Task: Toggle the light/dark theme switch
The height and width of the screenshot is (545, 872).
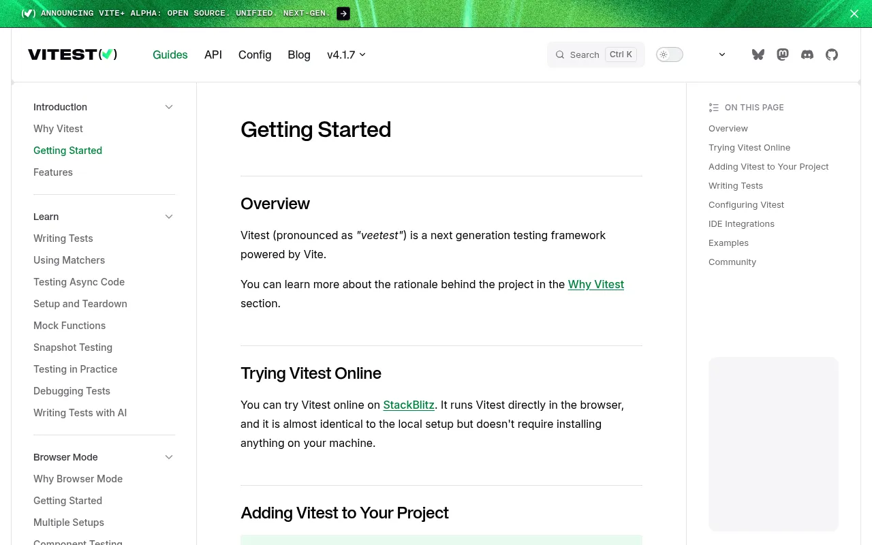Action: [x=670, y=54]
